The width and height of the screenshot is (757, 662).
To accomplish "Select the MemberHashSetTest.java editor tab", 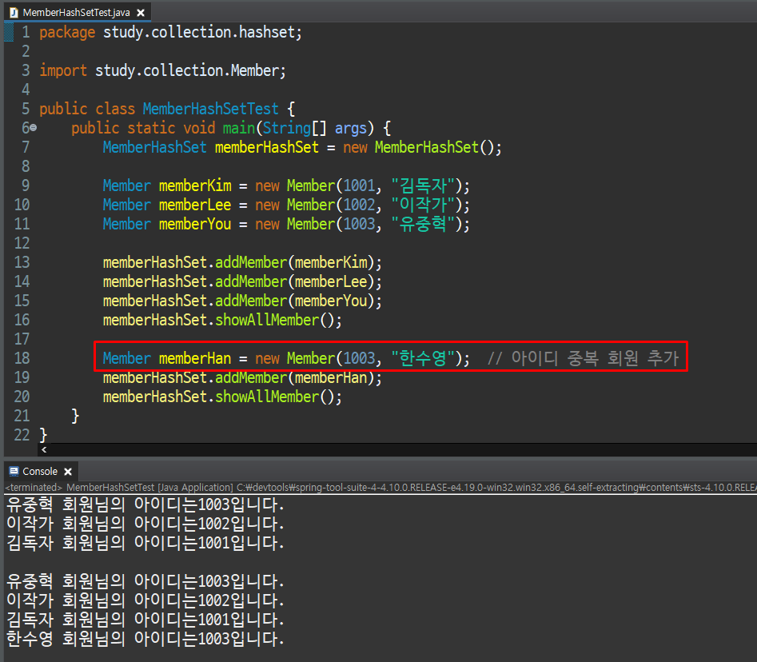I will (76, 13).
